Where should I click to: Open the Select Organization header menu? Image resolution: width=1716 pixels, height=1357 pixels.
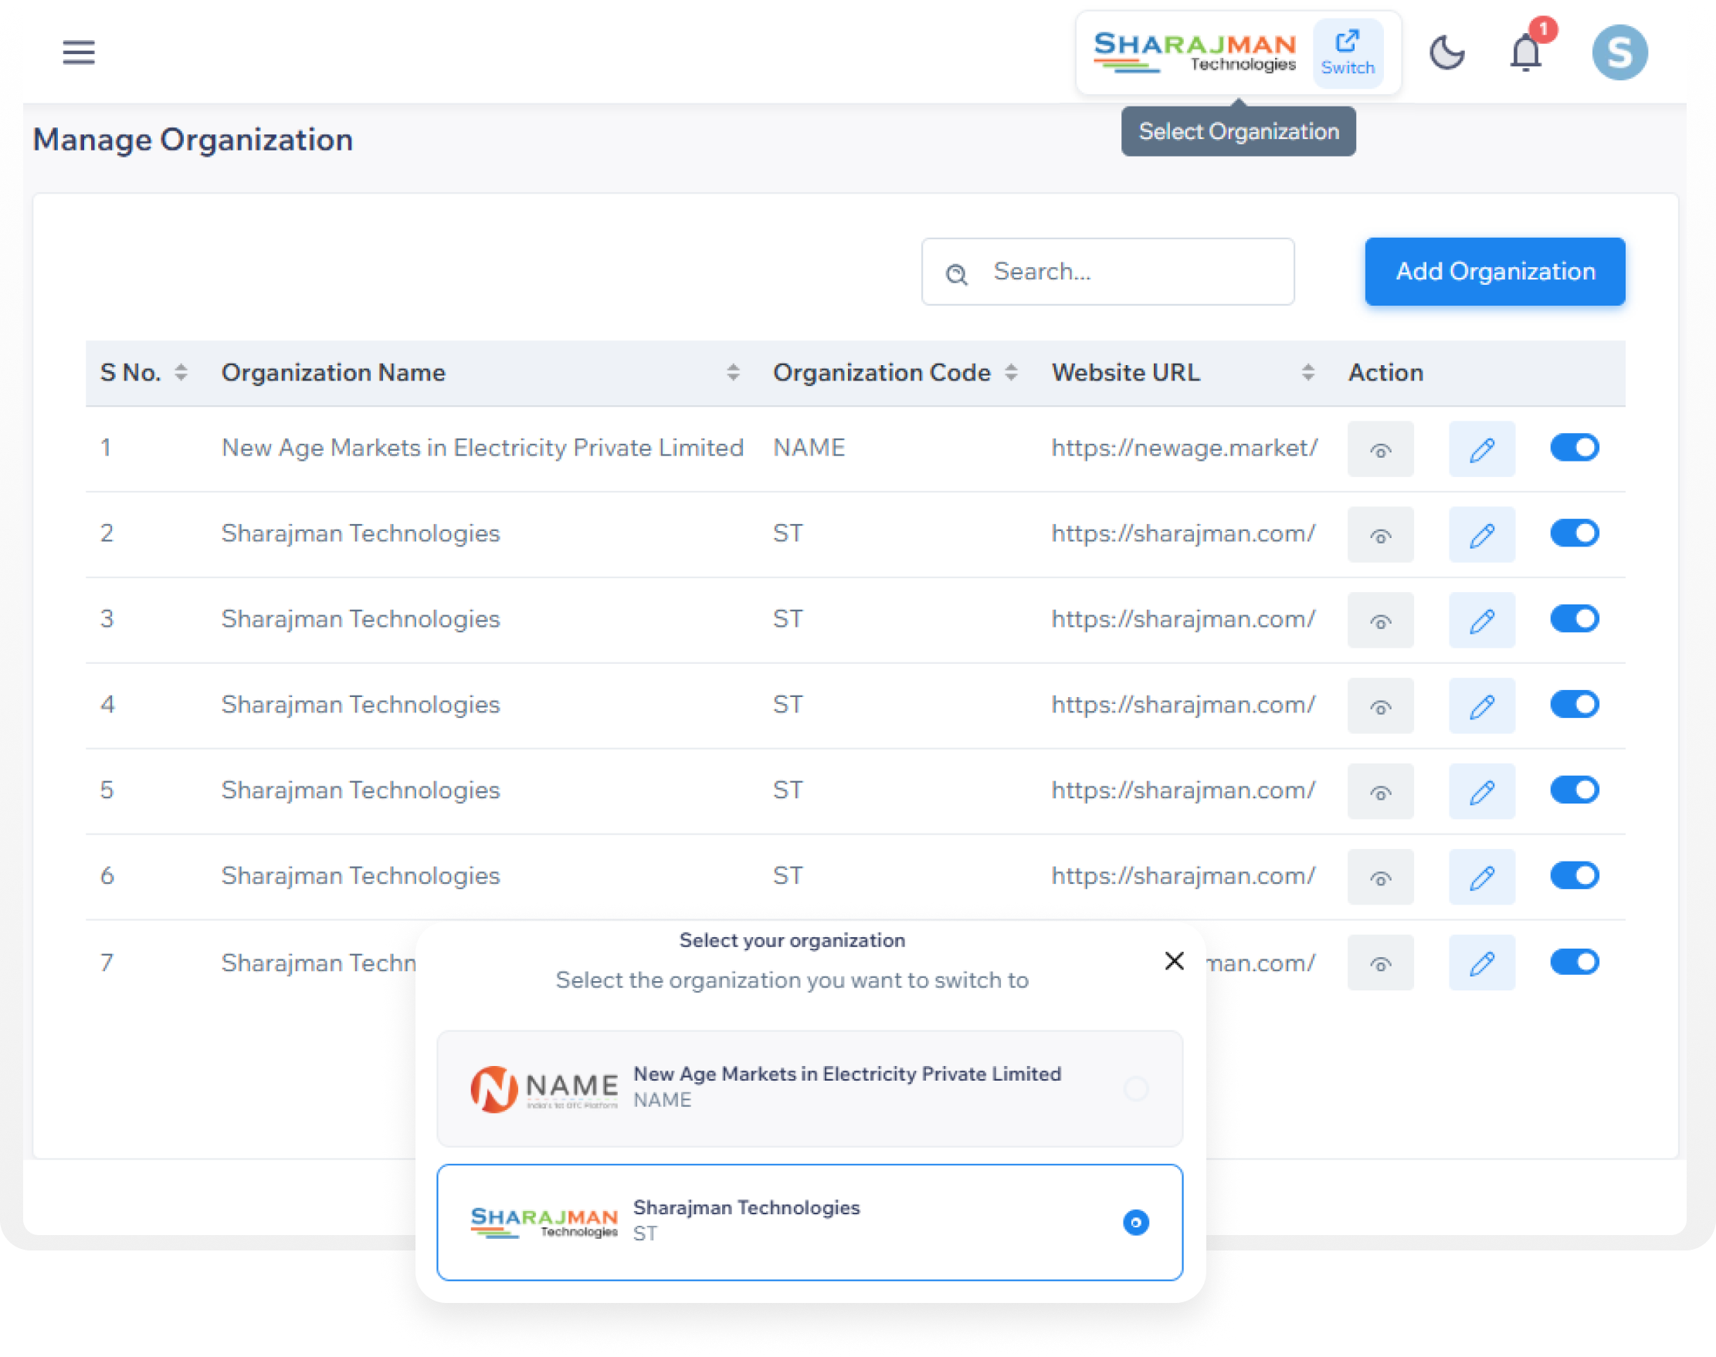[1238, 130]
